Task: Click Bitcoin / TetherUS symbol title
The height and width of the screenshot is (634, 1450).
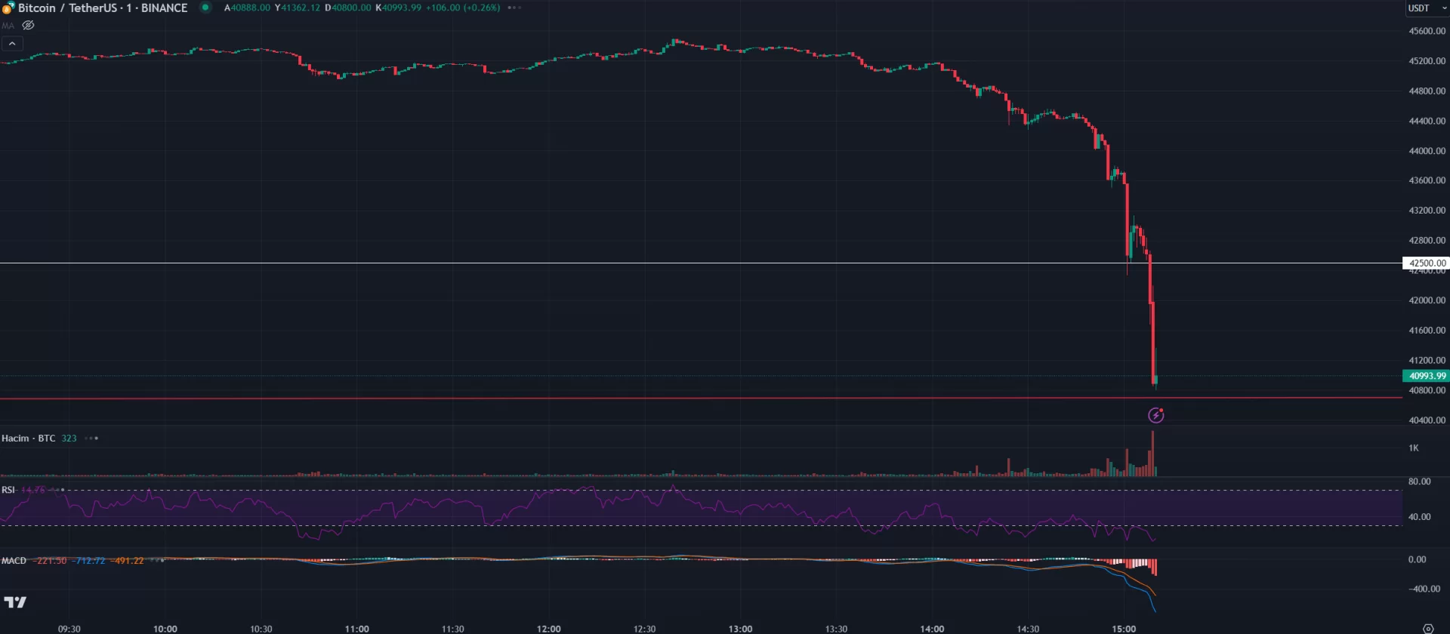Action: point(102,8)
